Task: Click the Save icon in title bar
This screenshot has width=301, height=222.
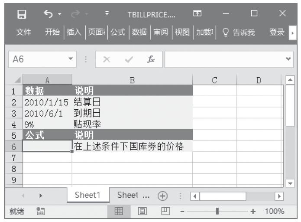Action: tap(20, 14)
